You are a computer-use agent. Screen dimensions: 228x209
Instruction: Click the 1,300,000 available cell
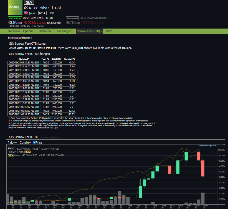pyautogui.click(x=57, y=100)
